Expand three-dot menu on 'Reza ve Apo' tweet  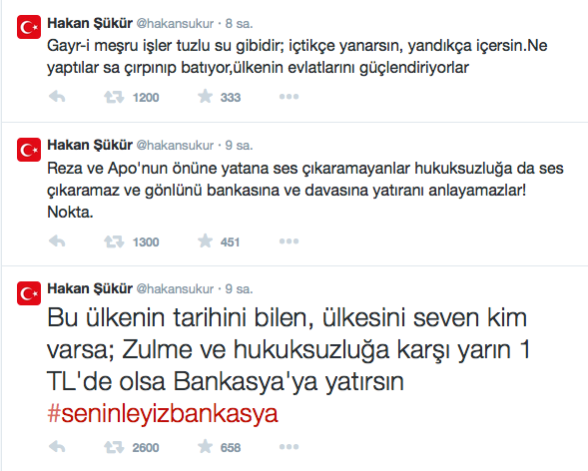[289, 241]
